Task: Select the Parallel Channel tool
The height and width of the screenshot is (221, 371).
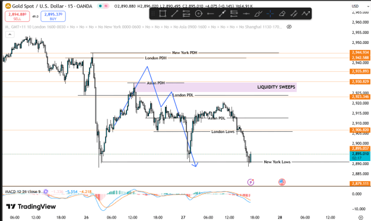Action: click(x=294, y=14)
